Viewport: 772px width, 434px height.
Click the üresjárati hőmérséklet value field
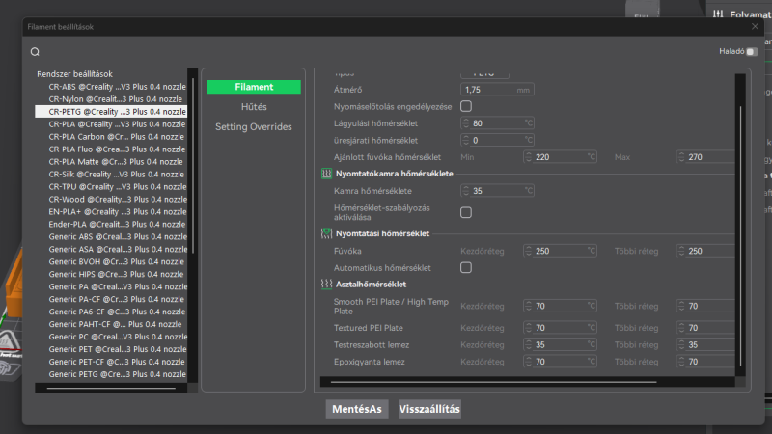click(x=497, y=140)
